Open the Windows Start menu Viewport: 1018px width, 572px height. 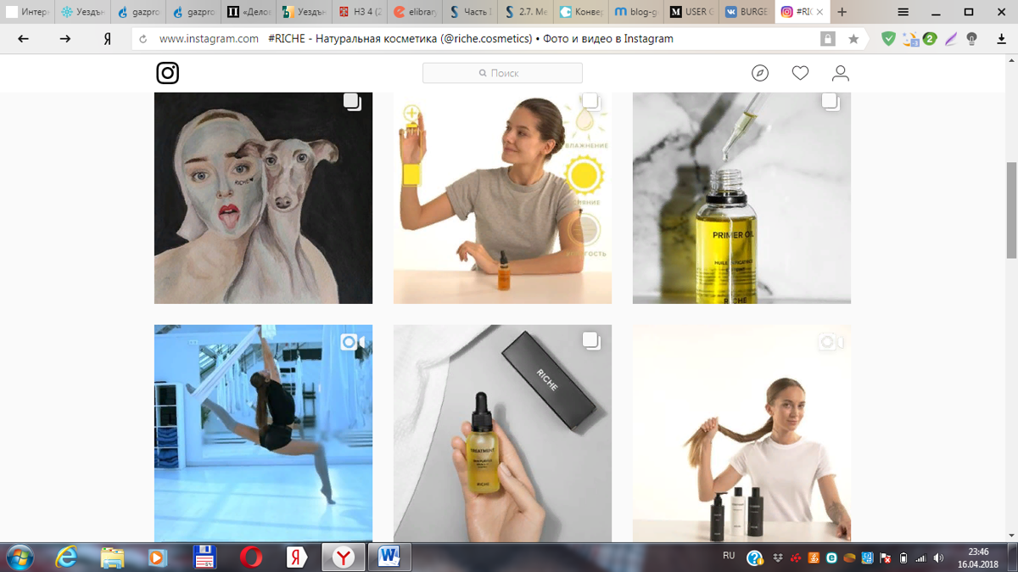tap(19, 558)
